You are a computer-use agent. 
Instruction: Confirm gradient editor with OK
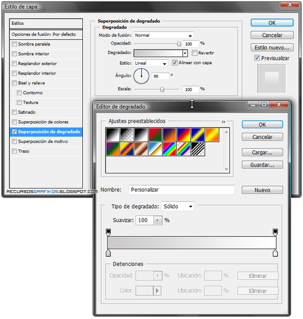(x=262, y=124)
